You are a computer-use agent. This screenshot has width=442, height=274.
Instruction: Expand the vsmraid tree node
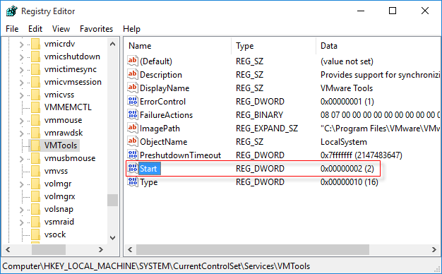pyautogui.click(x=21, y=222)
